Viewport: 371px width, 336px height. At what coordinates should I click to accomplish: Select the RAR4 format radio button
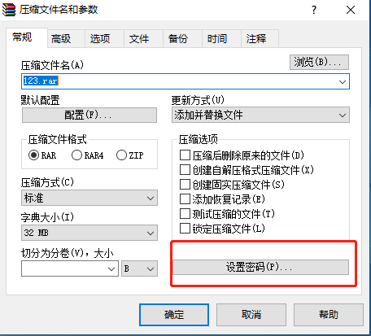tap(76, 155)
